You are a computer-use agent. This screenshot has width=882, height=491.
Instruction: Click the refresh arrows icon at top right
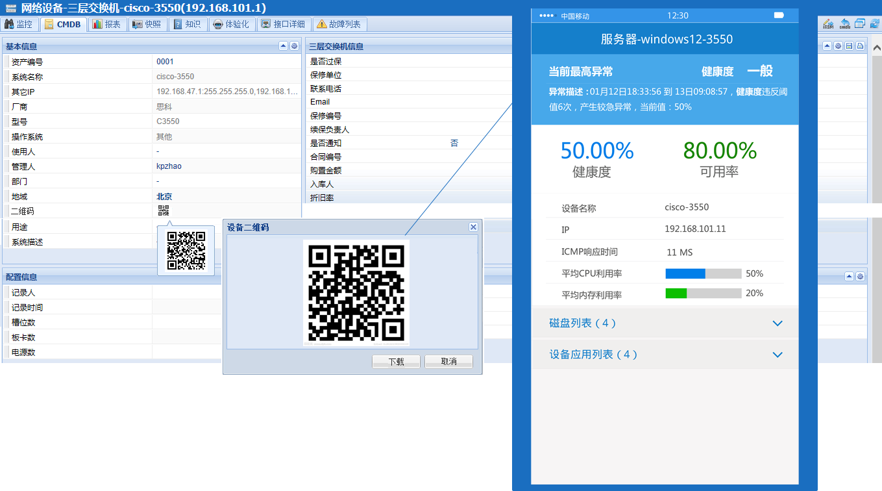[874, 24]
